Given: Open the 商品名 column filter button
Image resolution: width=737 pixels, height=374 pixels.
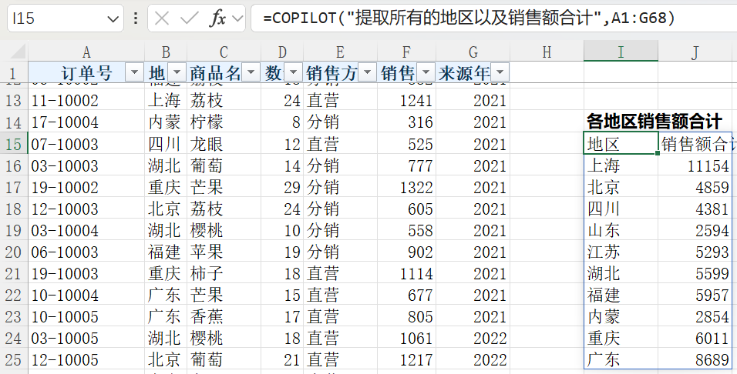Looking at the screenshot, I should click(x=251, y=73).
